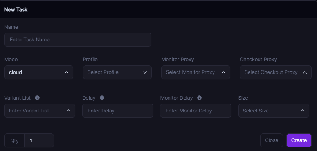Focus the Enter Task Name field
The height and width of the screenshot is (151, 317).
(78, 40)
